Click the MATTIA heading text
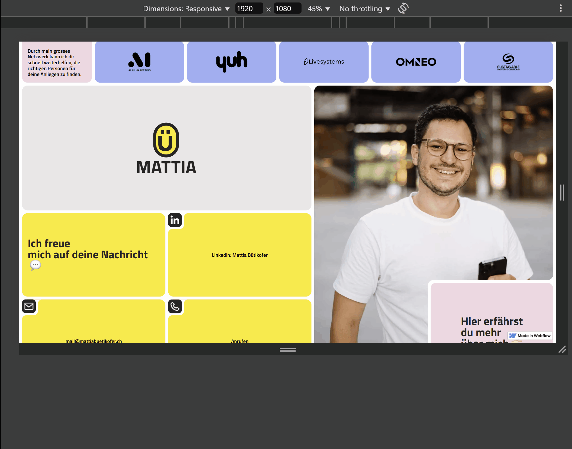 [166, 167]
